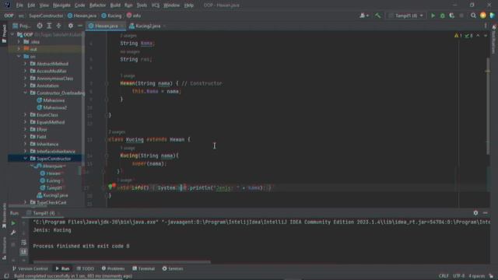Open the VCS menu
The width and height of the screenshot is (498, 280).
(156, 5)
